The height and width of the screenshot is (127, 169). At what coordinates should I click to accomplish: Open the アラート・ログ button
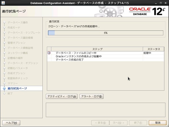(x=92, y=96)
